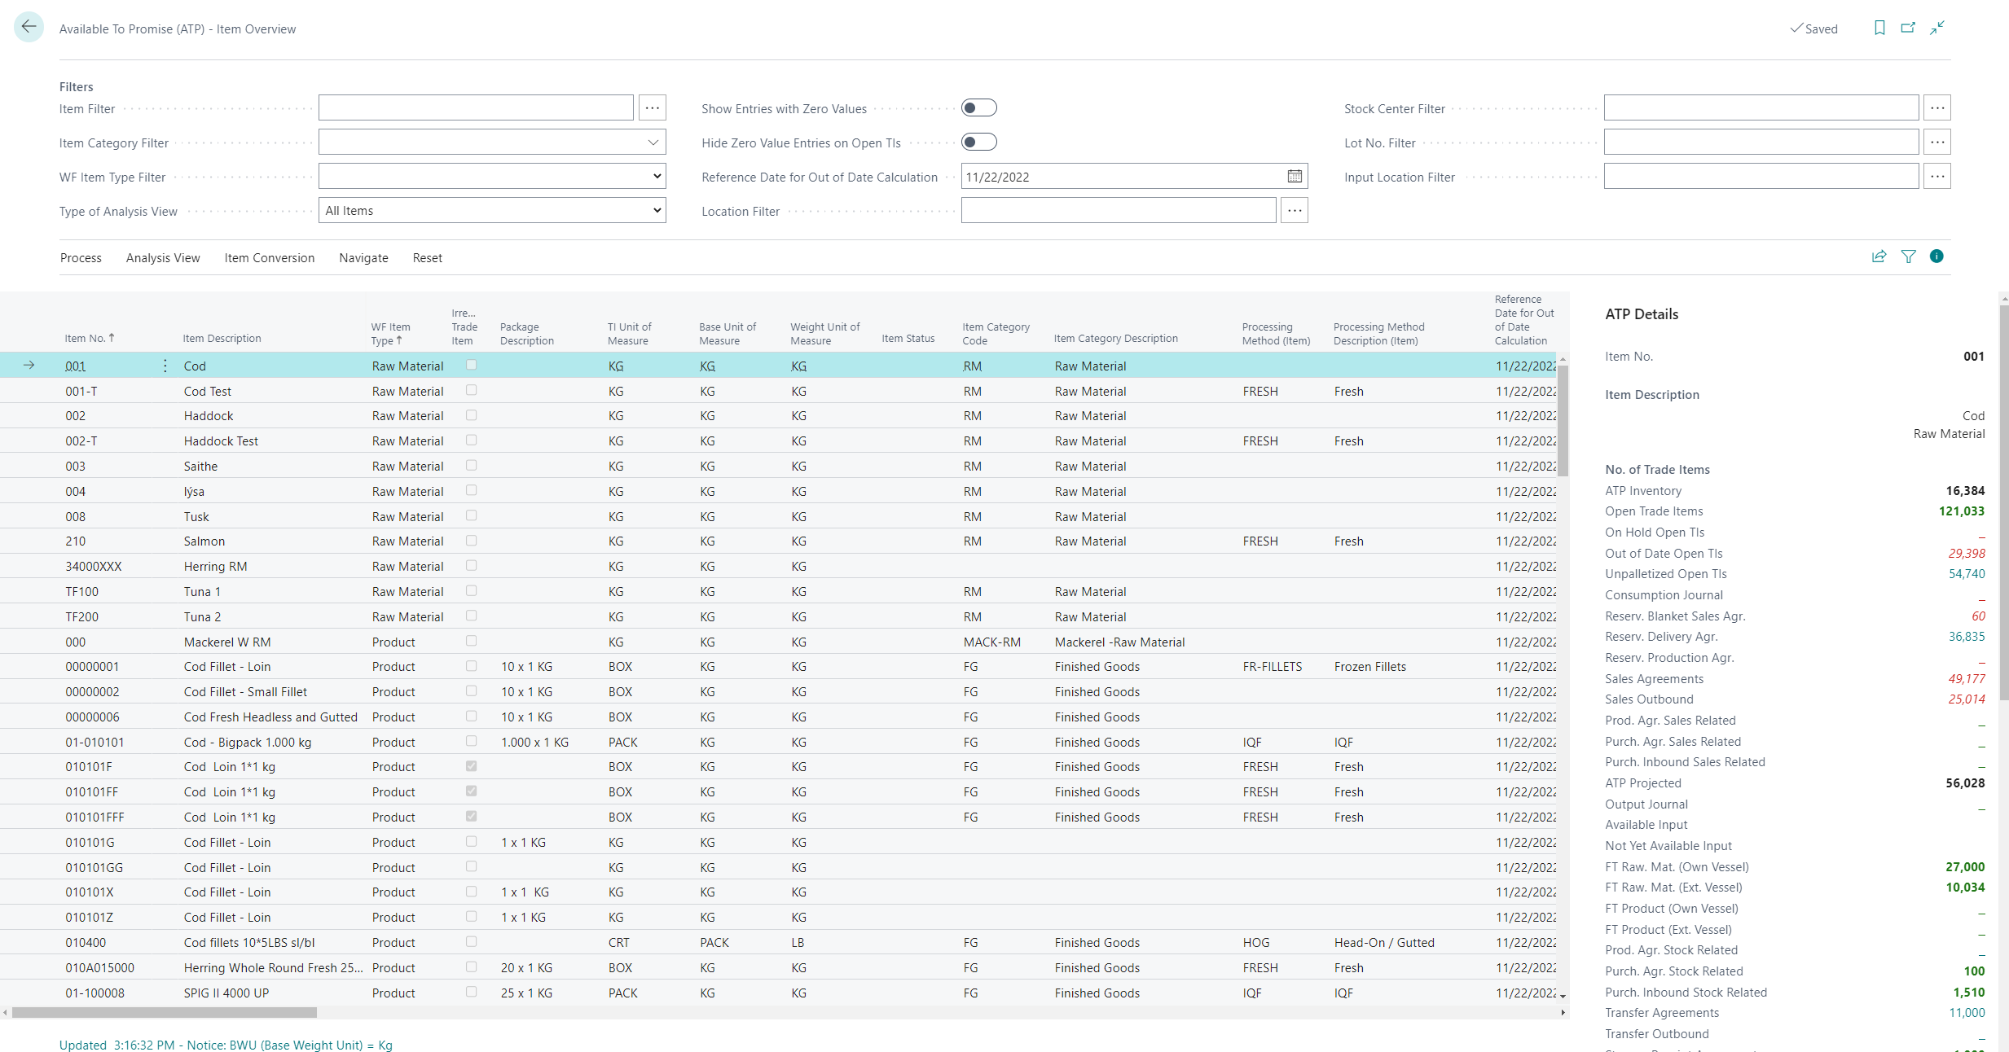Click the share icon above the grid

[x=1879, y=256]
